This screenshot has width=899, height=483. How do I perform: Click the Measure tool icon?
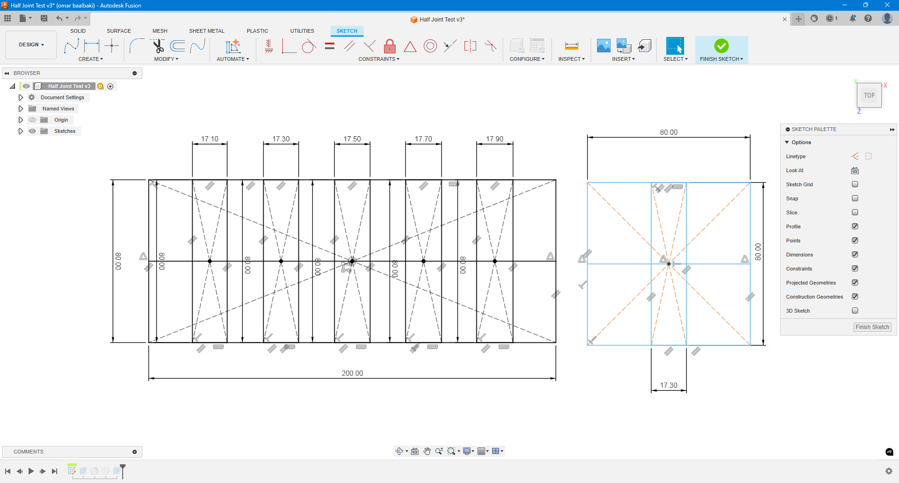point(572,46)
